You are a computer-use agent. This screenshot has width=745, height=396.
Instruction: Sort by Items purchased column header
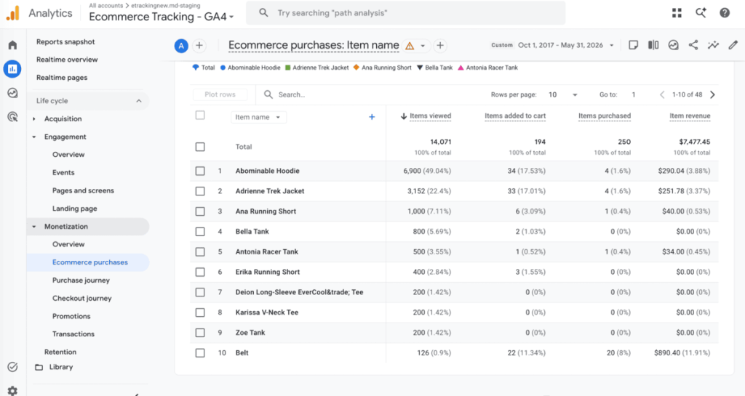605,116
